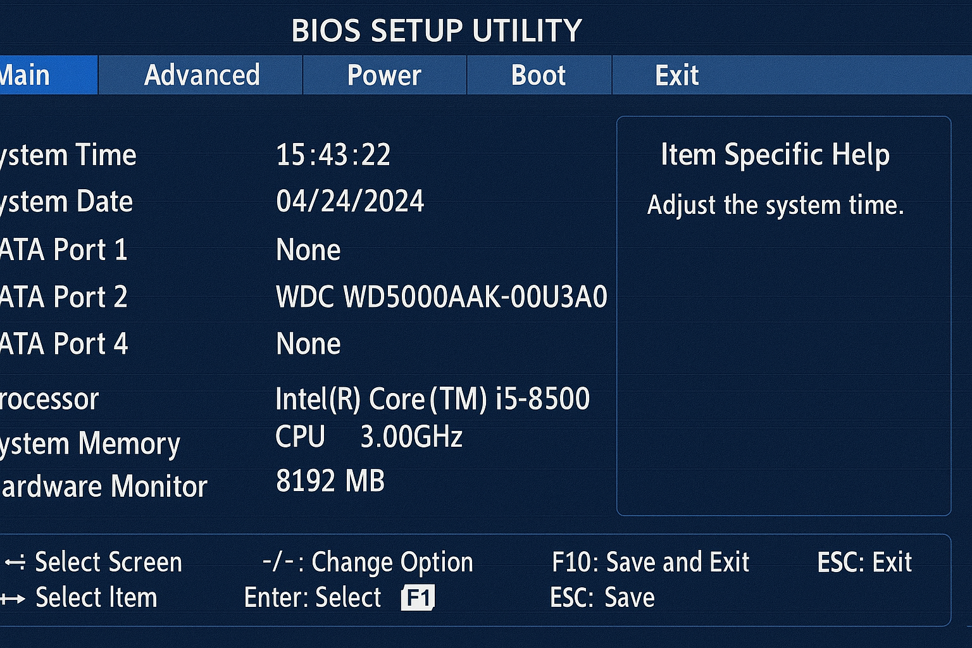This screenshot has width=972, height=648.
Task: Switch to the Advanced tab
Action: click(201, 75)
